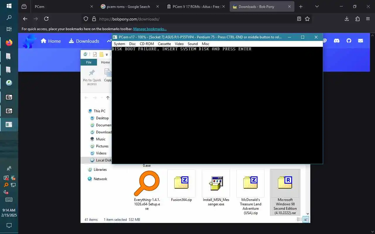
Task: Open the Firefox hamburger menu
Action: [x=368, y=19]
